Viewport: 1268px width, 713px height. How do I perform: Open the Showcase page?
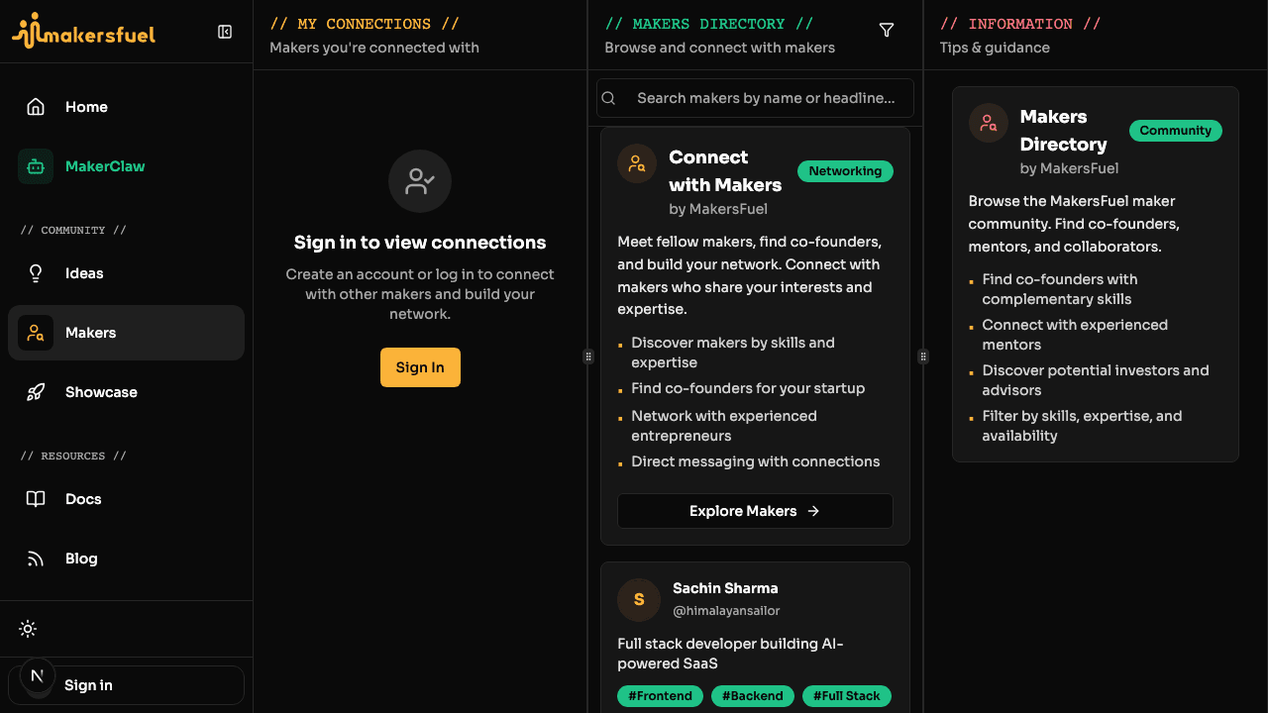(126, 392)
